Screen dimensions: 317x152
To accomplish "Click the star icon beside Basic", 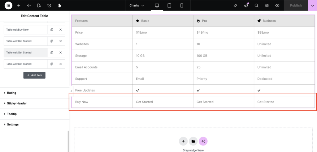I will coord(137,21).
